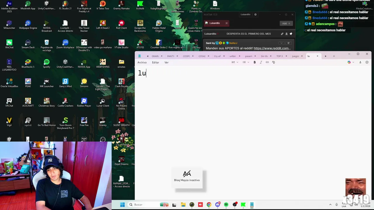Select the Counter-Strike 2 desktop icon
This screenshot has height=210, width=374.
(x=159, y=44)
